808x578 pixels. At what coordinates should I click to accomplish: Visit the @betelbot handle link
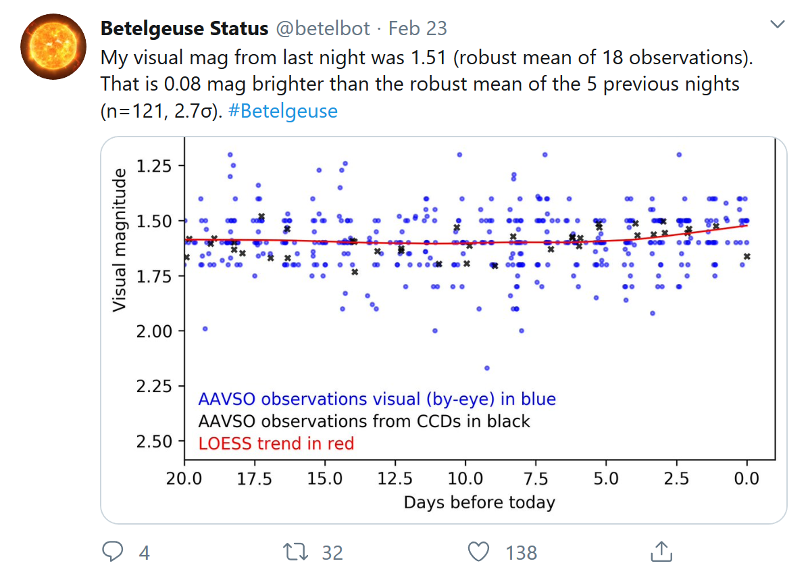coord(322,28)
